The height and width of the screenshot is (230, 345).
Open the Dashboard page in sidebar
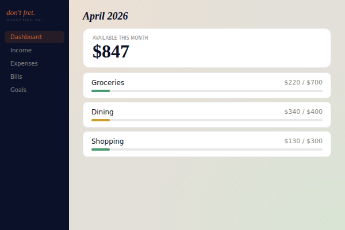tap(26, 37)
